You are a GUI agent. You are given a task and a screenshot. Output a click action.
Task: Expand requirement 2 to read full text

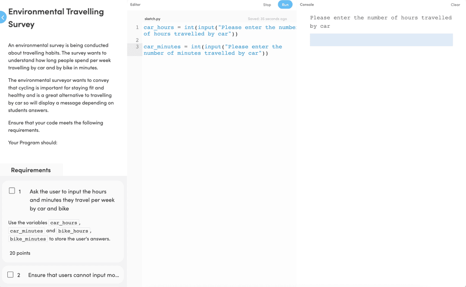(x=73, y=275)
